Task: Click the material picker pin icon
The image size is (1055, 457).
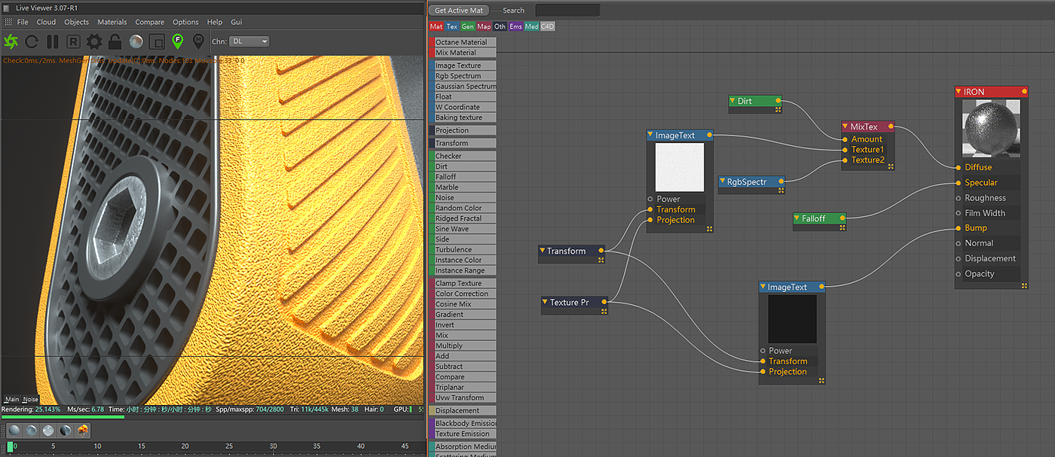Action: tap(198, 41)
